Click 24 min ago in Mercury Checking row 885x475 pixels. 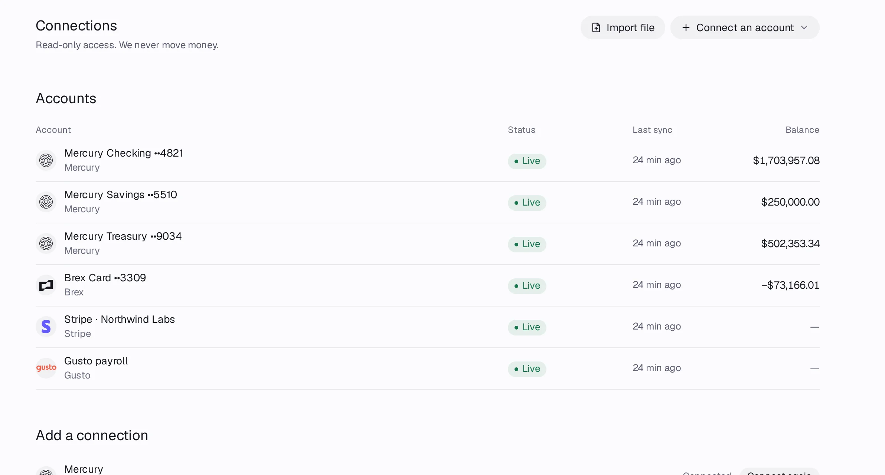tap(657, 160)
